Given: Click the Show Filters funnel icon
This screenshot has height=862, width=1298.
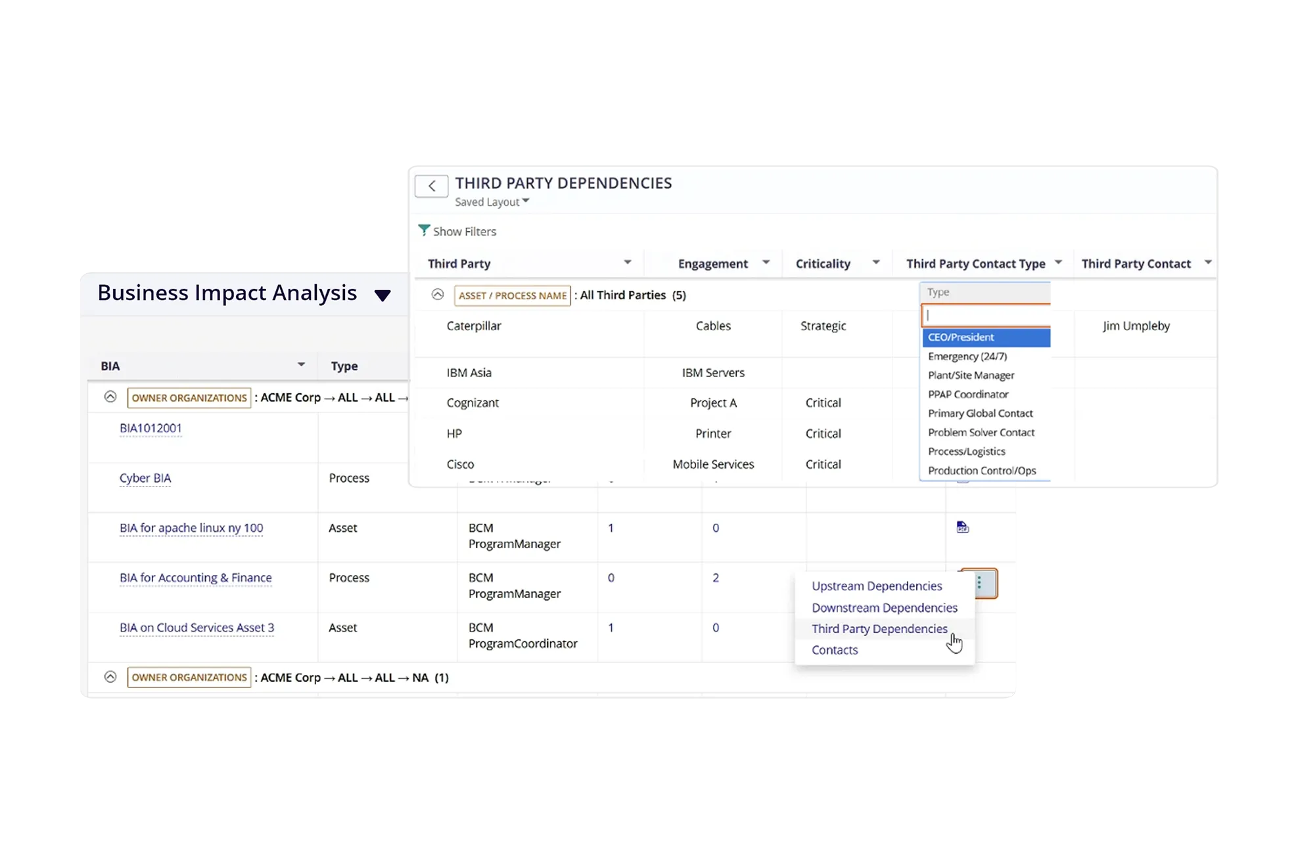Looking at the screenshot, I should tap(424, 230).
